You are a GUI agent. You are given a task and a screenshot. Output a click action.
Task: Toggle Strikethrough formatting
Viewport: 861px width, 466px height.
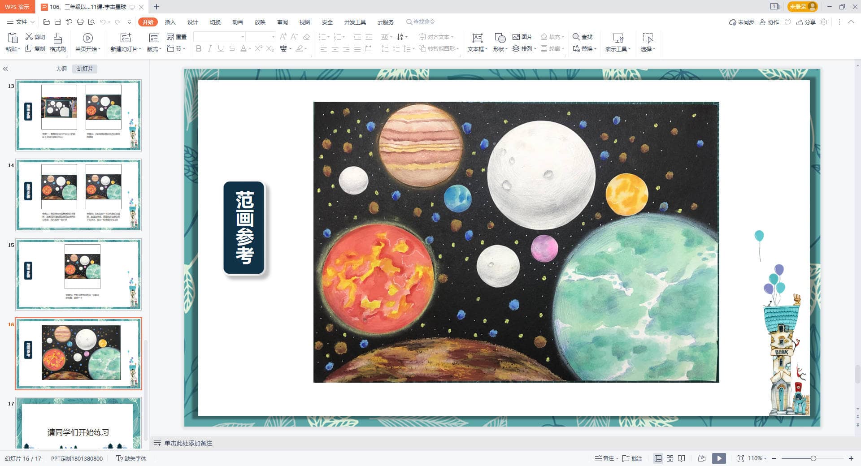(232, 48)
